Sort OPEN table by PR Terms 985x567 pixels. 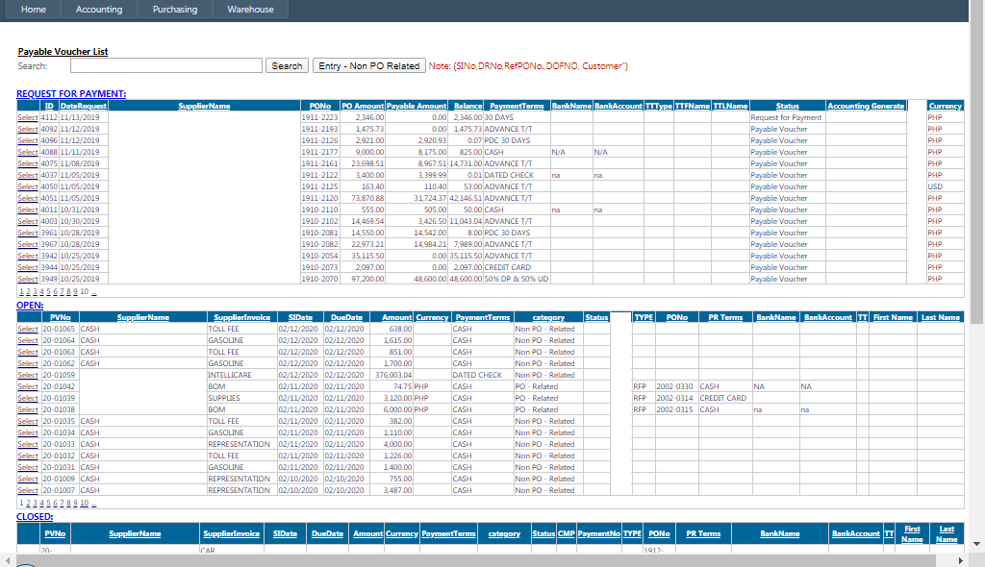(725, 318)
